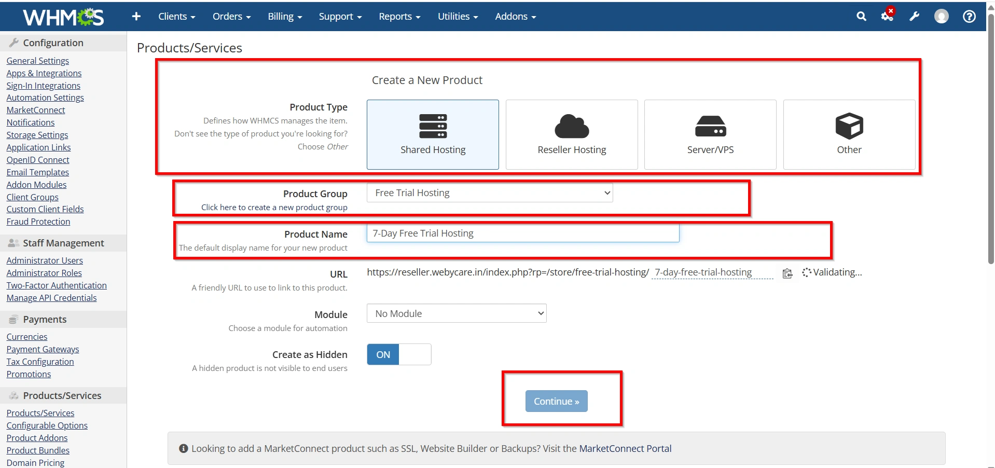Open the user account avatar

[x=942, y=17]
